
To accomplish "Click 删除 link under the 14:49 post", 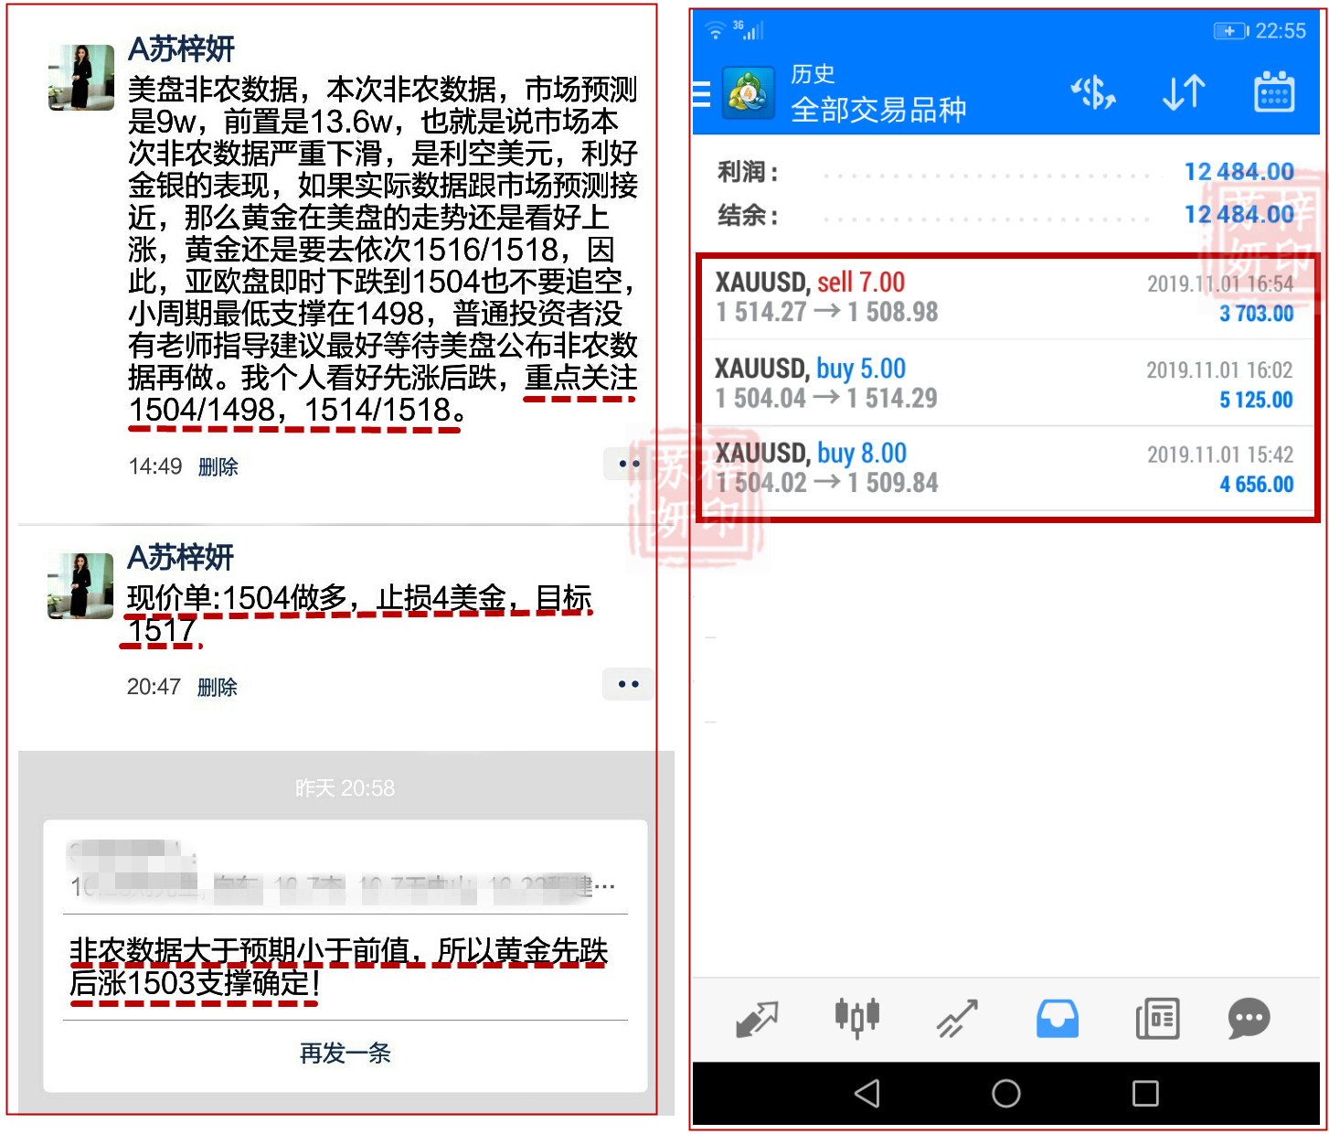I will point(218,467).
